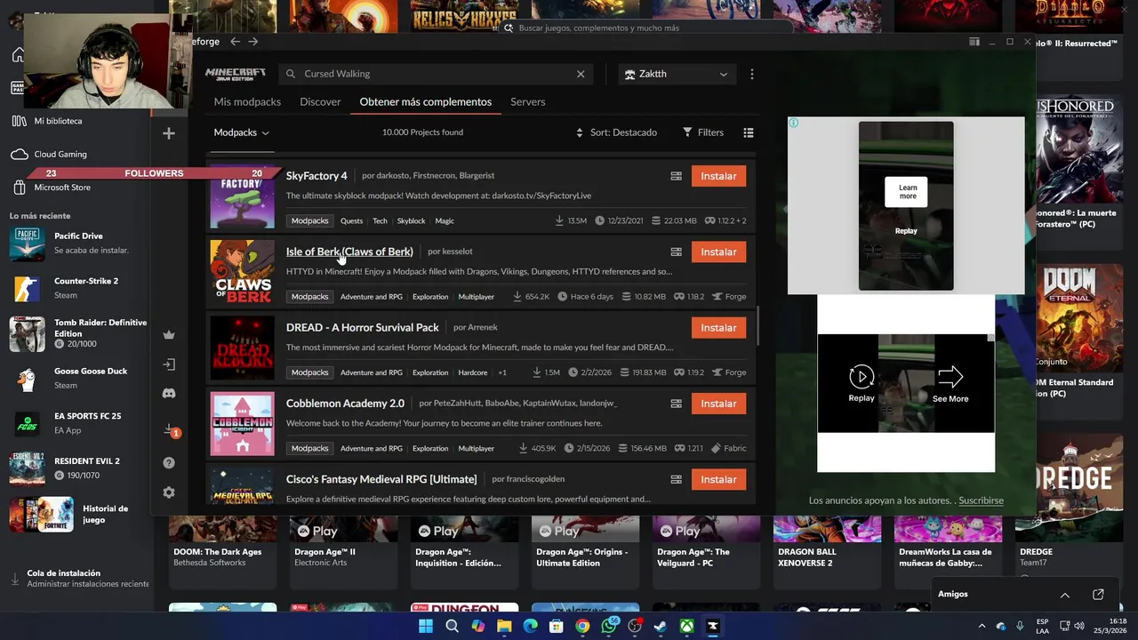Screen dimensions: 1138x640
Task: Install DREAD horror modpack
Action: [x=718, y=327]
